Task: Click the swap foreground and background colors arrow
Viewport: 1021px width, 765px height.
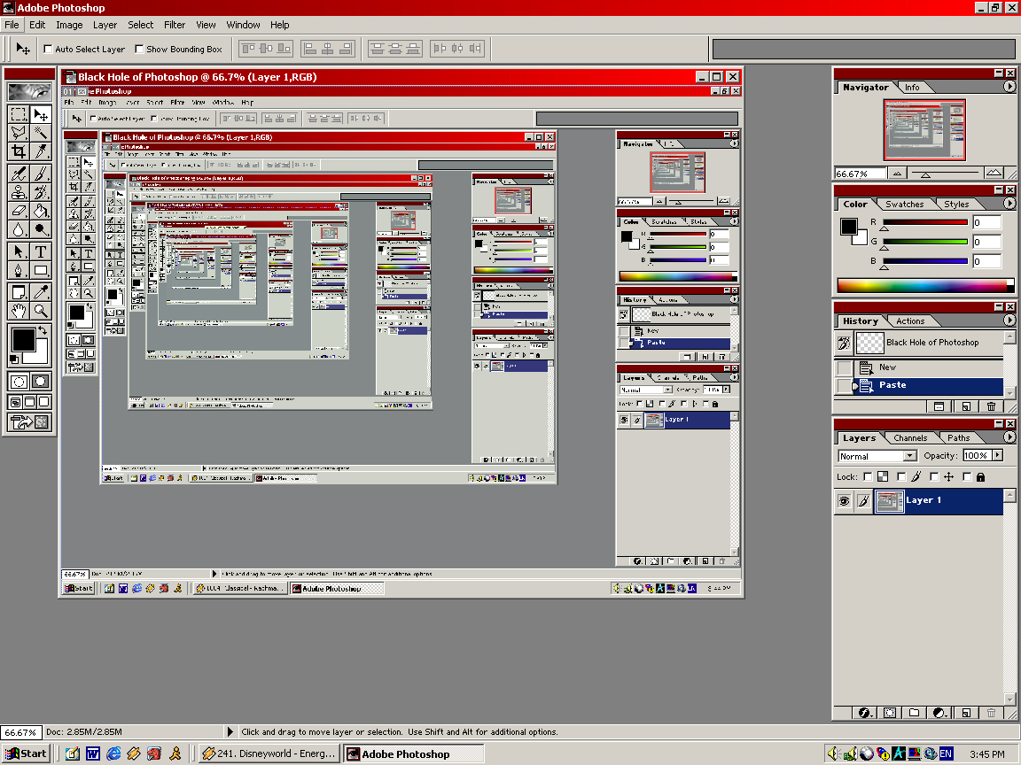Action: (43, 330)
